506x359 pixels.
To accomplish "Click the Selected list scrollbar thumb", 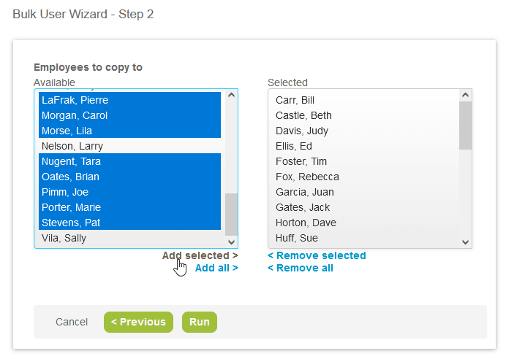I will [465, 125].
